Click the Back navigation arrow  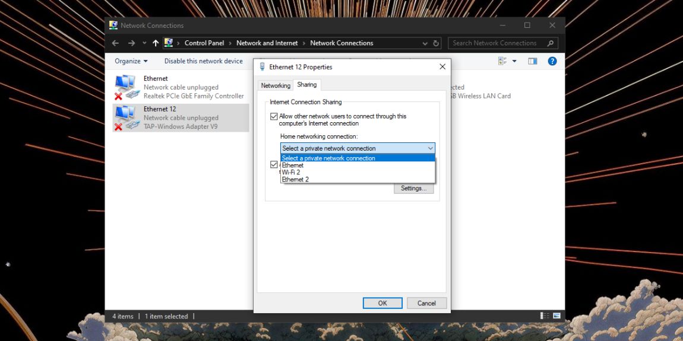click(115, 43)
